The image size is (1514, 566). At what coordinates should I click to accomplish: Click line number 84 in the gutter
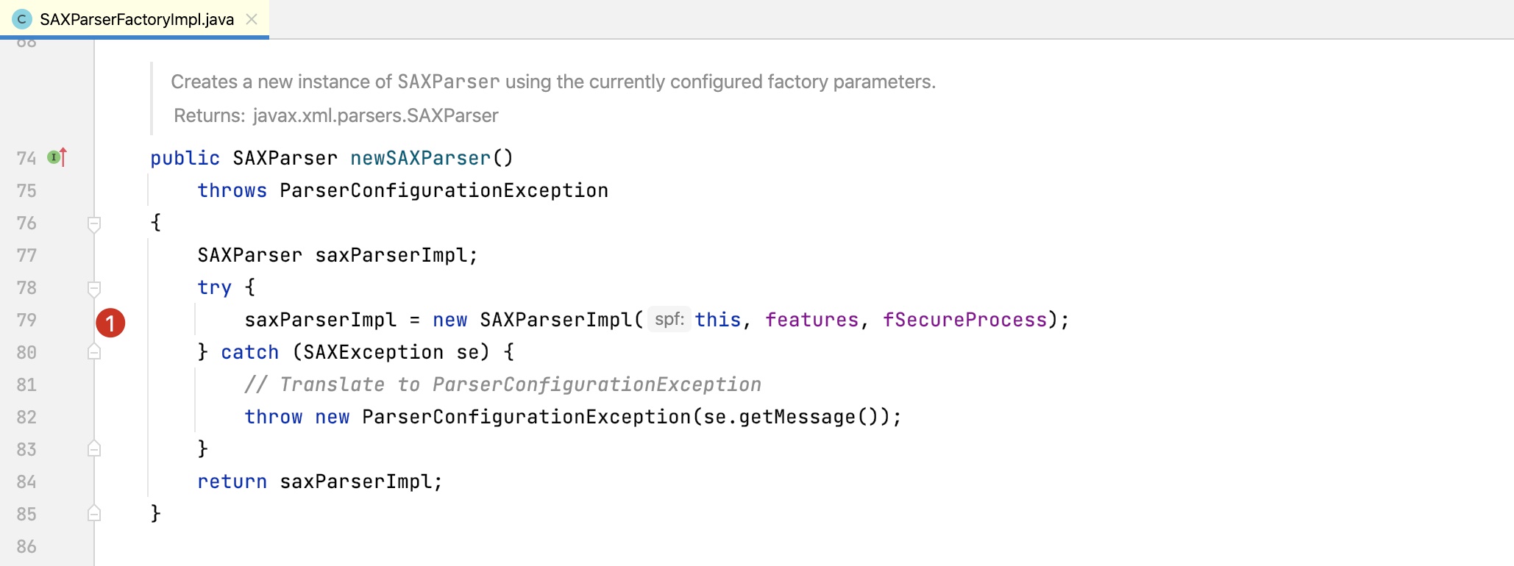tap(26, 481)
